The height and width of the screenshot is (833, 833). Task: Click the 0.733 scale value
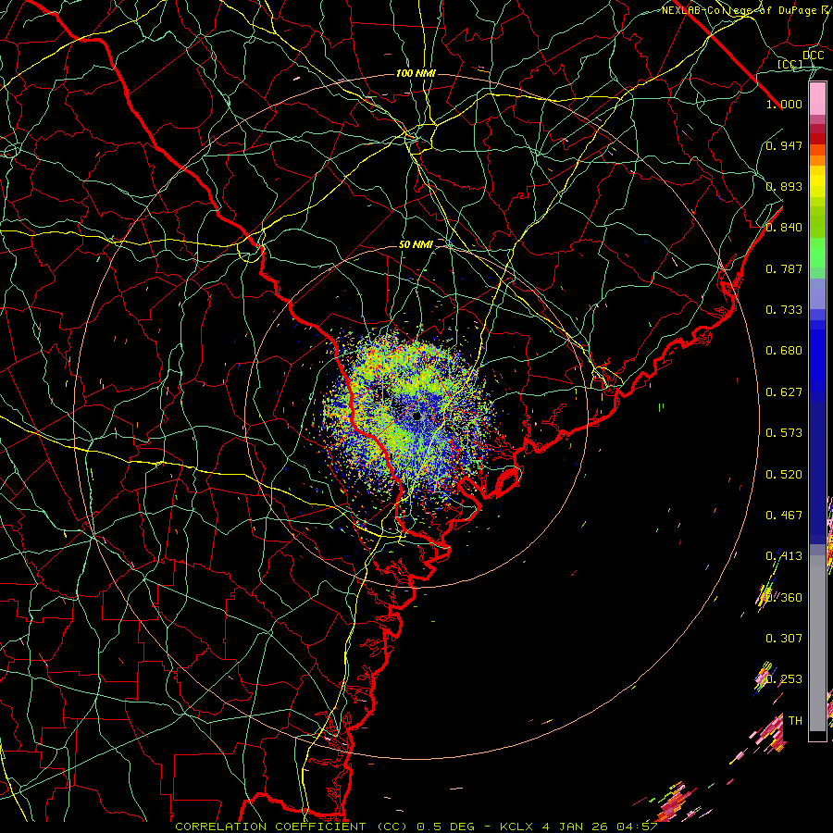pos(784,309)
